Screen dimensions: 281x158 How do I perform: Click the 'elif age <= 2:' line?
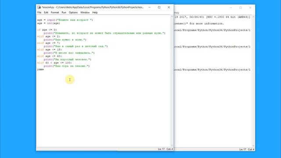click(49, 36)
